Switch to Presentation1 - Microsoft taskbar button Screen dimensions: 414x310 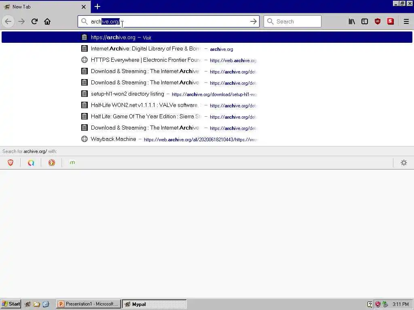89,304
